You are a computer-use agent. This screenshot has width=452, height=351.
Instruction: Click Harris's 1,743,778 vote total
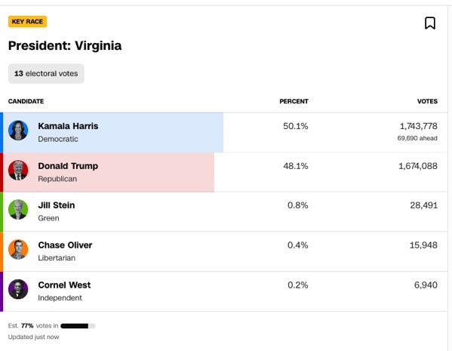pyautogui.click(x=418, y=126)
